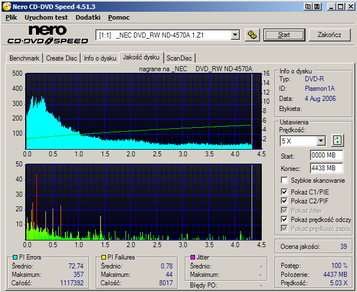Click the Start 0000 MB input field
This screenshot has height=292, width=357.
(327, 155)
